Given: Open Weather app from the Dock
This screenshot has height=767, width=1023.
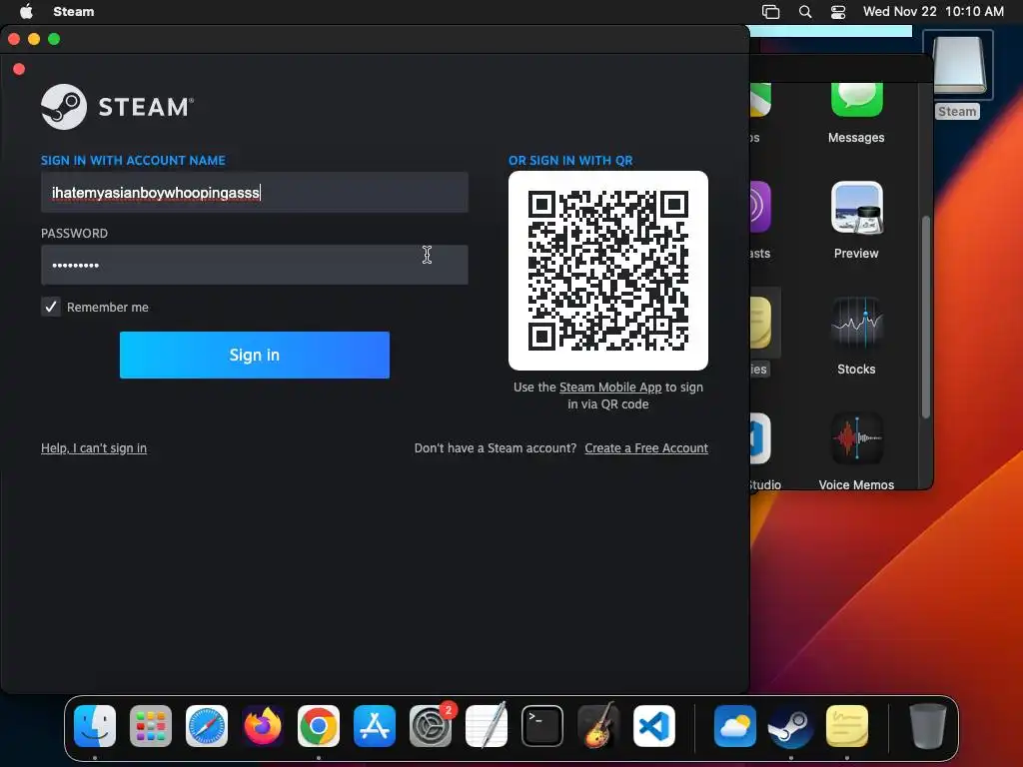Looking at the screenshot, I should [735, 726].
